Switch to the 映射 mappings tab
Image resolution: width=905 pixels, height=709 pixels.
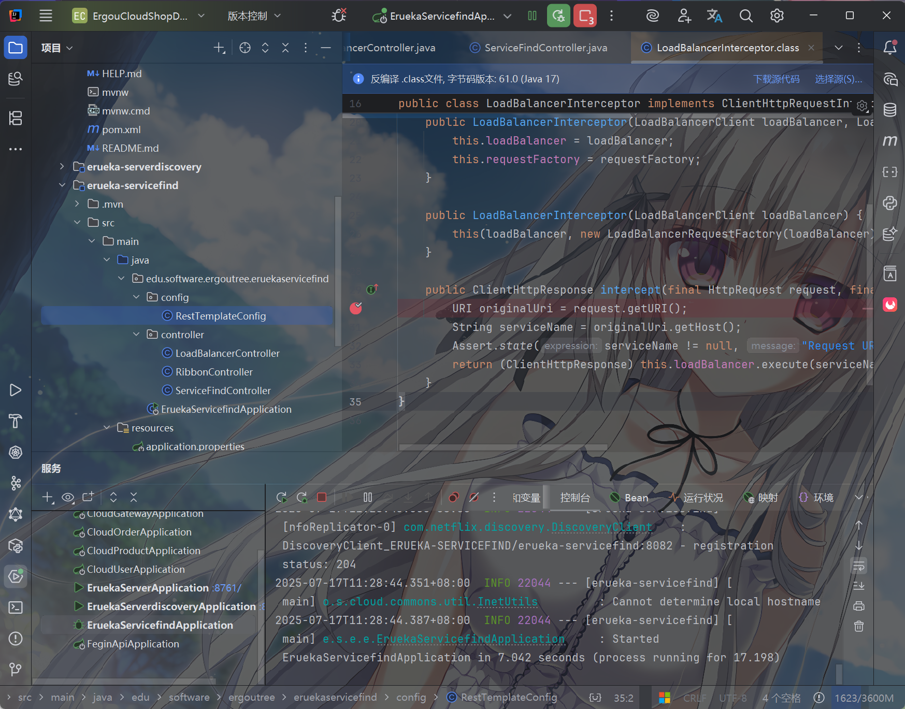(761, 498)
